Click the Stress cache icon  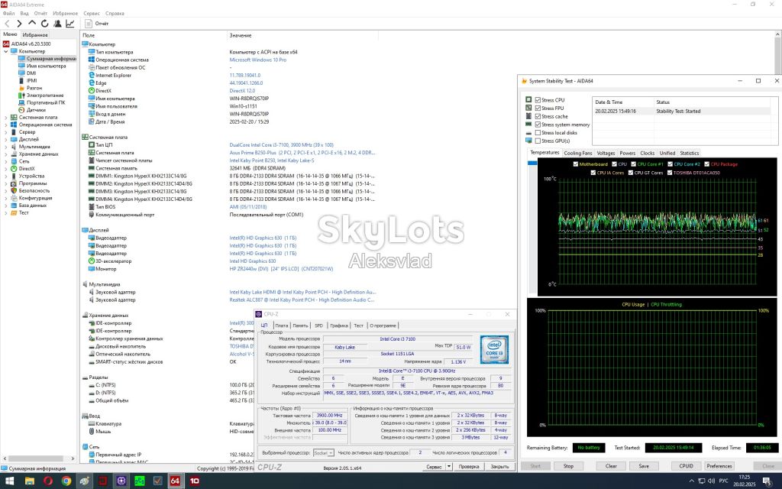click(528, 116)
